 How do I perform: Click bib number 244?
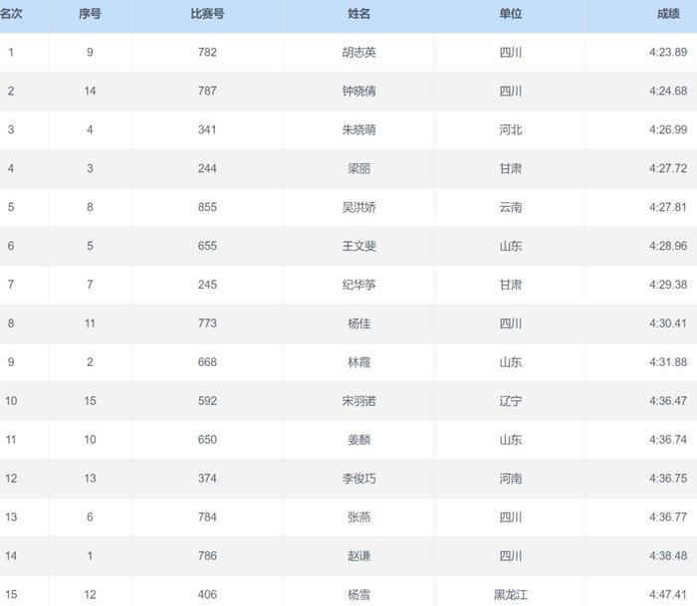click(x=207, y=168)
